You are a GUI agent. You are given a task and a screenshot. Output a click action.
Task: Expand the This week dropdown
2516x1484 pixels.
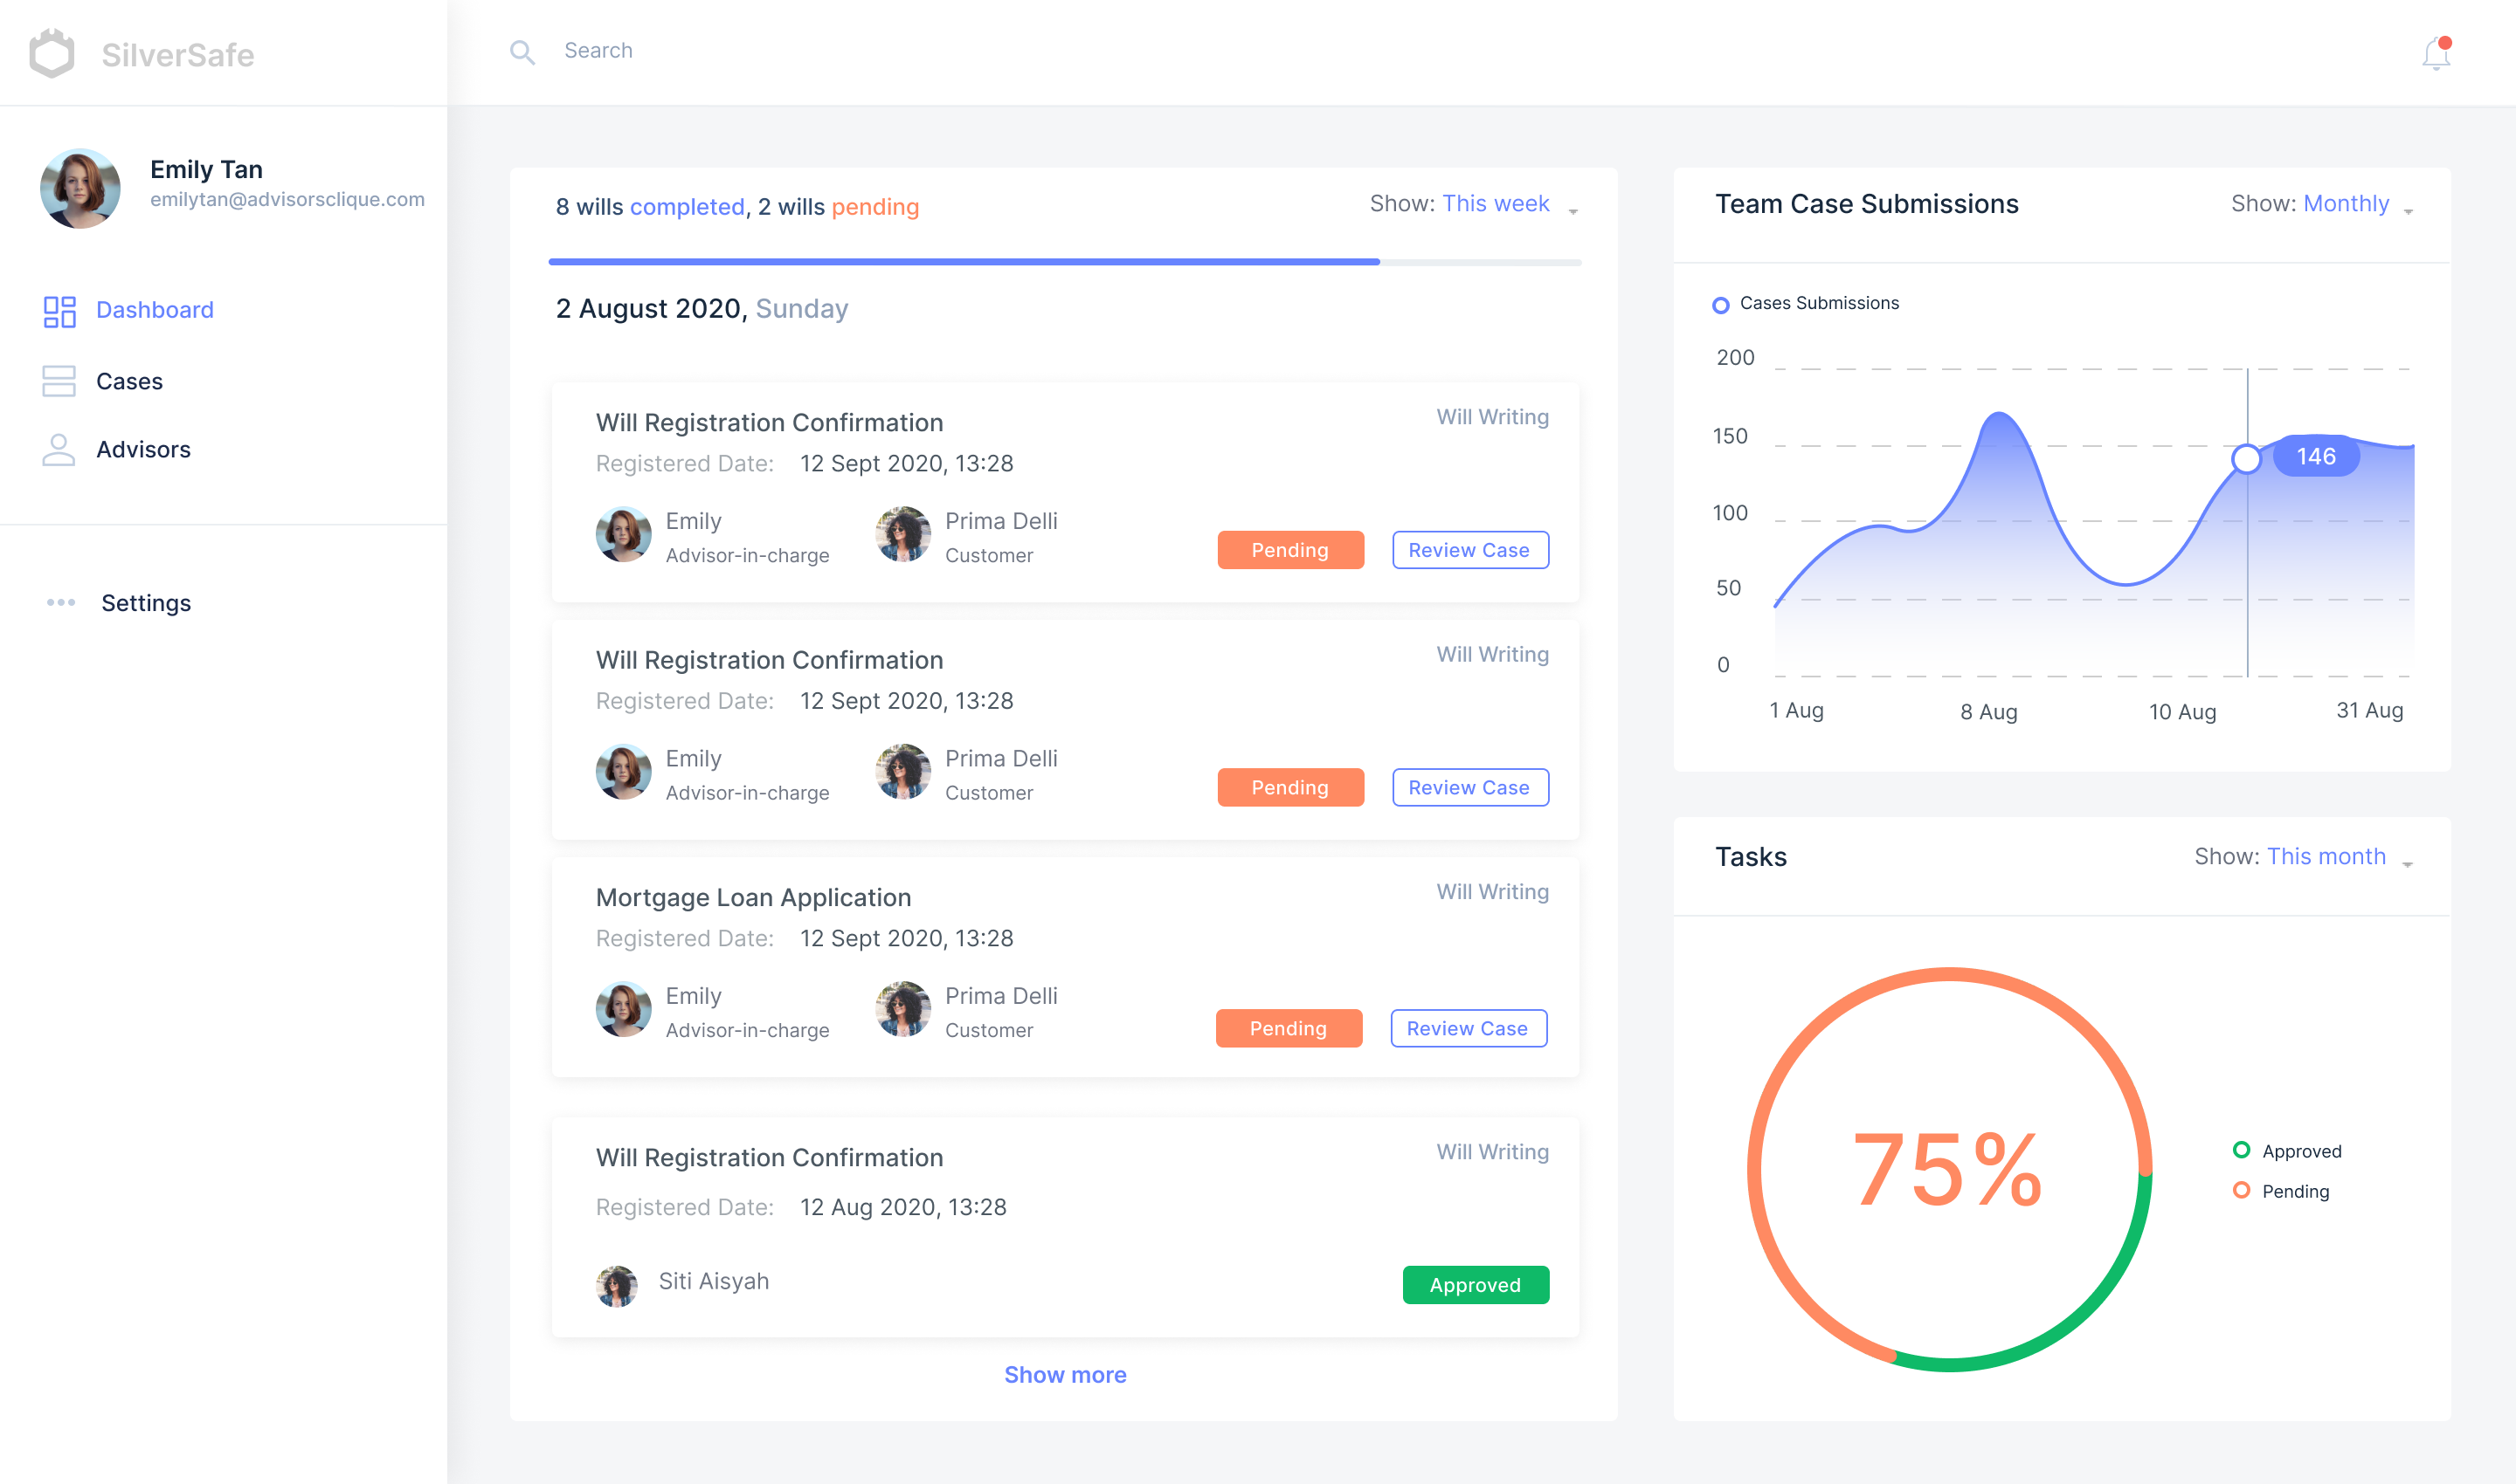click(x=1473, y=204)
